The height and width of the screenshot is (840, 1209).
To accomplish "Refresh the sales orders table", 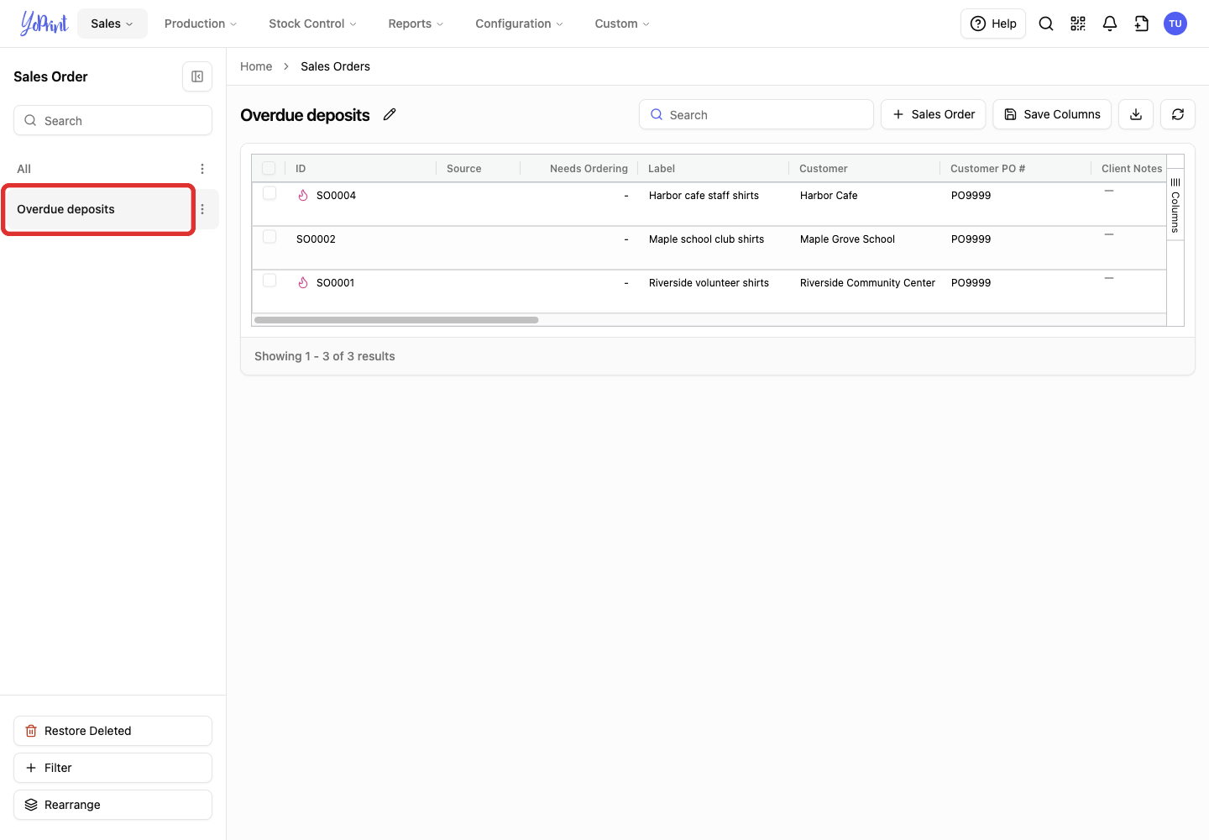I will (x=1178, y=114).
